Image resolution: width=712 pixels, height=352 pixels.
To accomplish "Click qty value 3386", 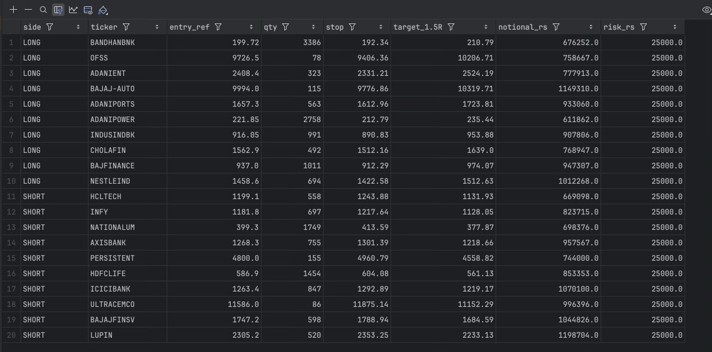I will pyautogui.click(x=313, y=43).
